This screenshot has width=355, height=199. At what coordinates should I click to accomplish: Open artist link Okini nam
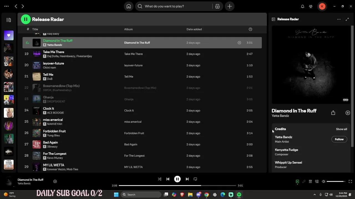click(x=49, y=68)
